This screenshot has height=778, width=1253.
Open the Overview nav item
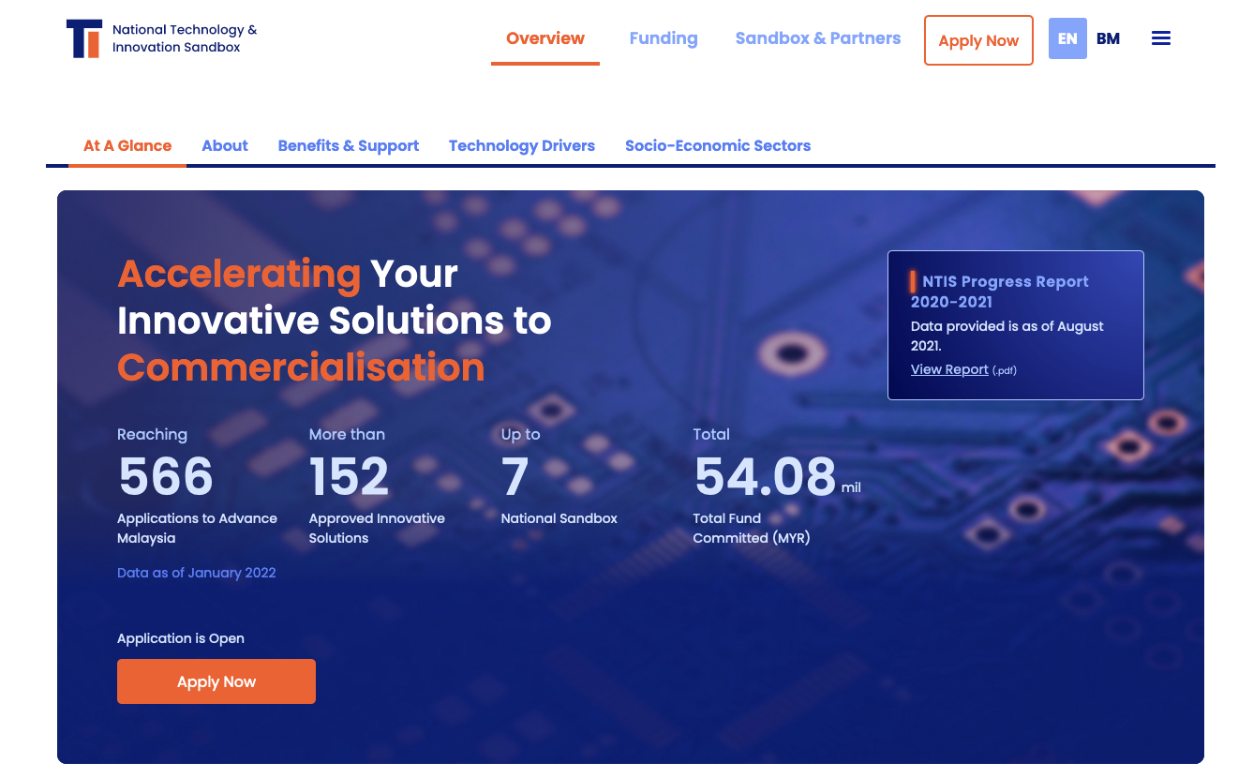point(545,38)
